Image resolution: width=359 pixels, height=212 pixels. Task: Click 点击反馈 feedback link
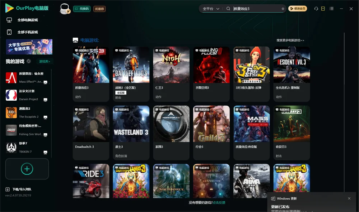click(219, 203)
